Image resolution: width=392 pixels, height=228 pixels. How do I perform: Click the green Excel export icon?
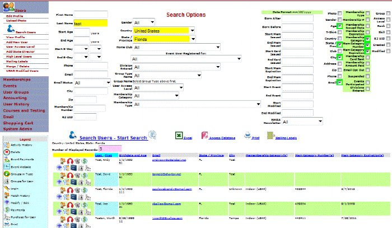tap(179, 136)
